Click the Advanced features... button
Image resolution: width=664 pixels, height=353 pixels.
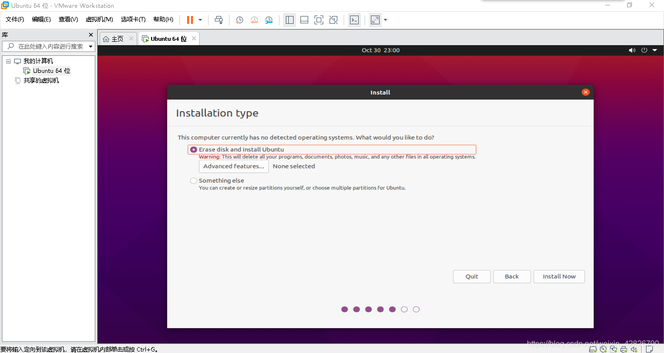coord(234,166)
